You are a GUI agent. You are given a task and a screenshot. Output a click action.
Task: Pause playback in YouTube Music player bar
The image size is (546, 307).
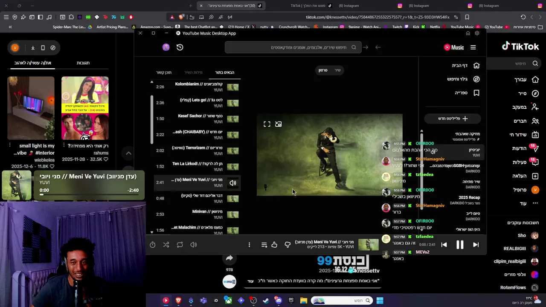pos(460,245)
